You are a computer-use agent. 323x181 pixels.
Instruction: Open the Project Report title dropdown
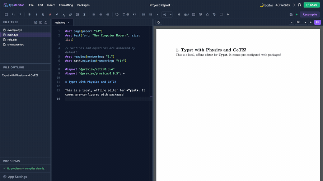pos(161,5)
